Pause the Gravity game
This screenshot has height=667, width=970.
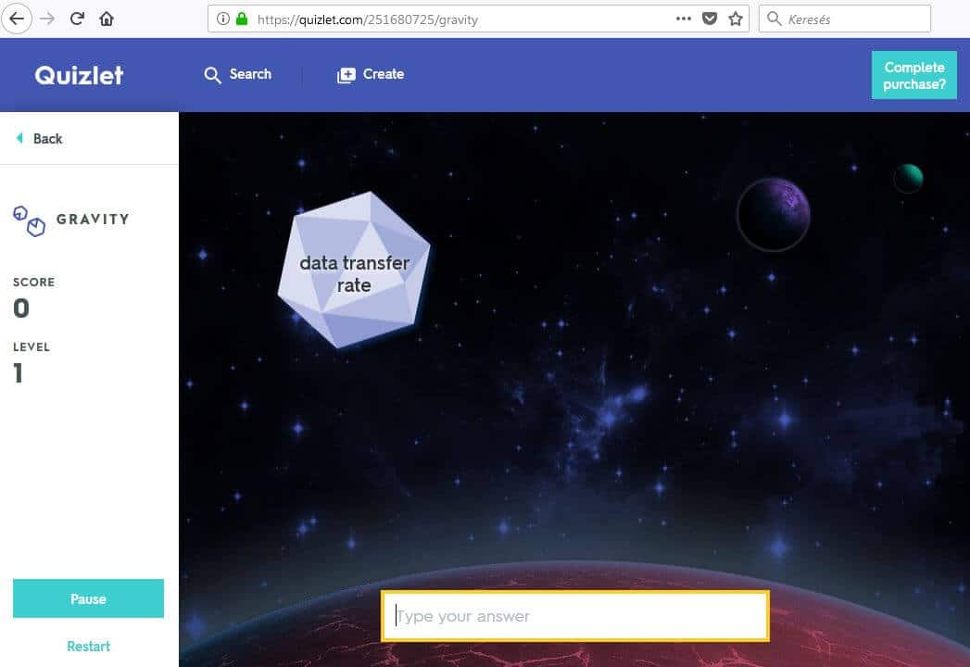88,598
